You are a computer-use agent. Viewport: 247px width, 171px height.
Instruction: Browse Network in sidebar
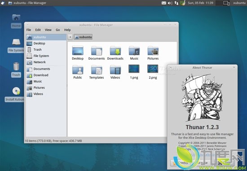coord(46,62)
